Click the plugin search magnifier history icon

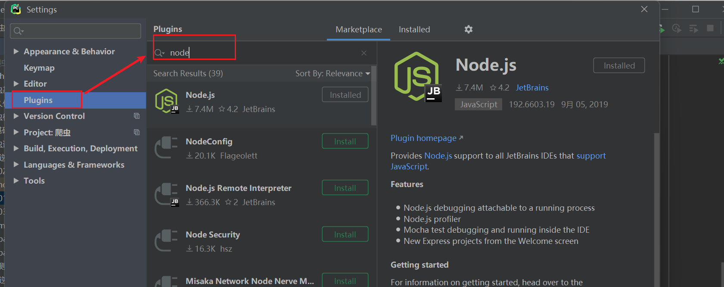pyautogui.click(x=159, y=53)
